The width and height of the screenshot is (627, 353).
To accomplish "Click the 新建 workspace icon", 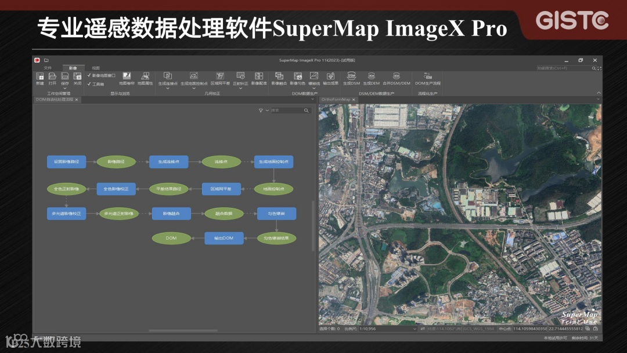I will (40, 76).
